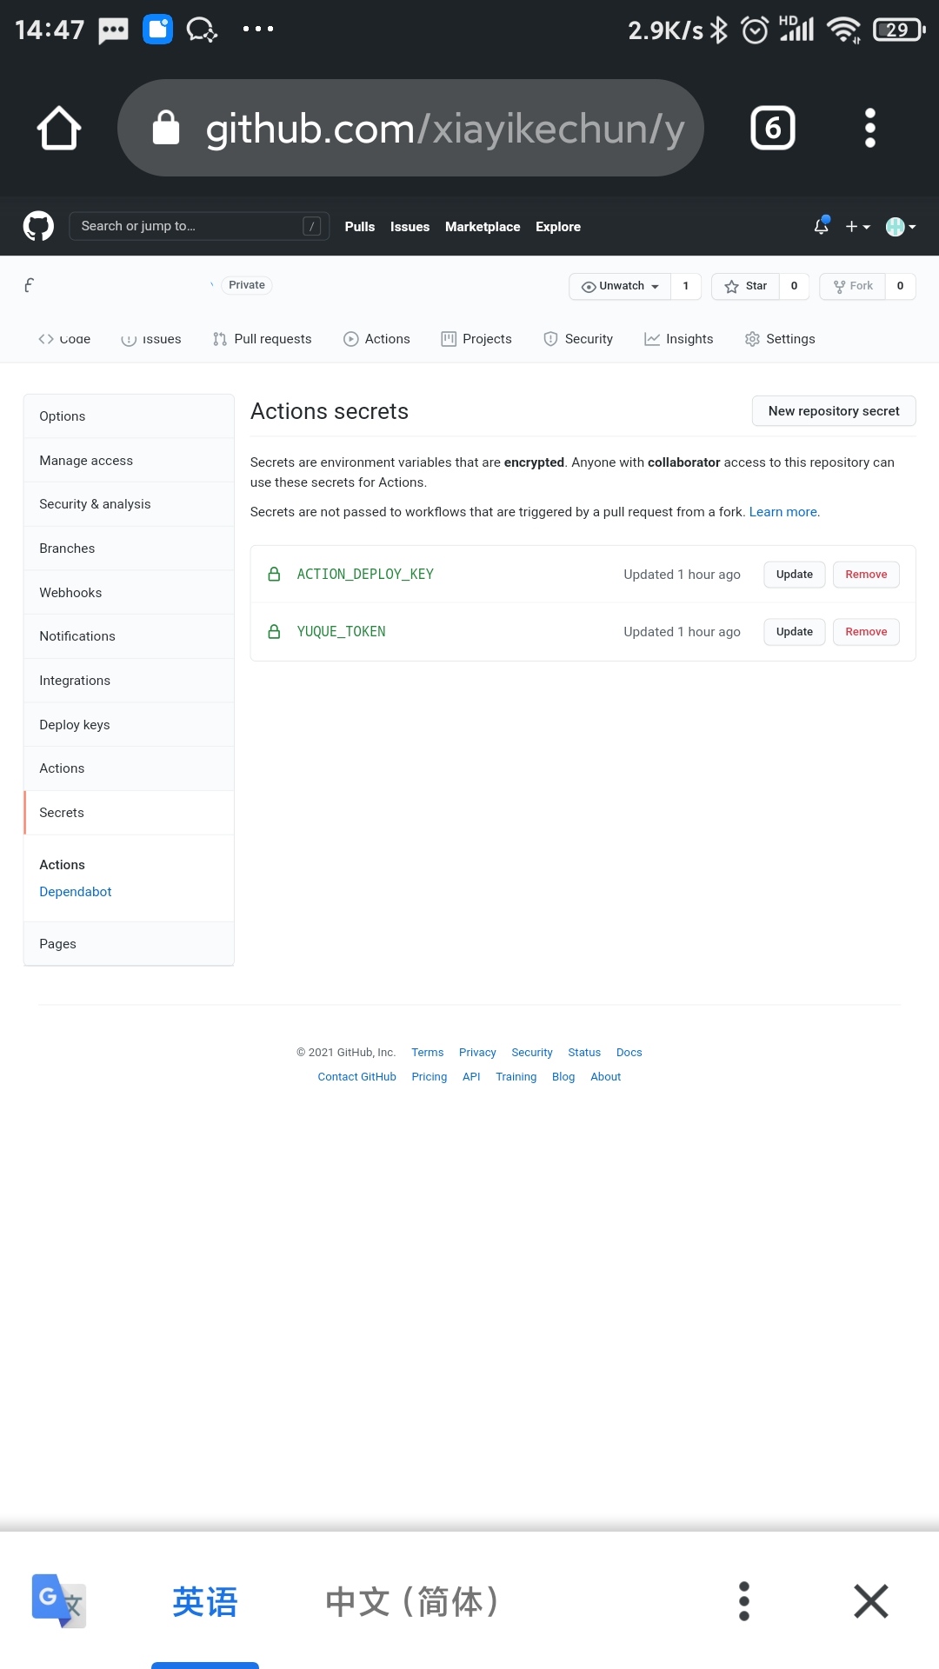Close the translation bar
The width and height of the screenshot is (939, 1669).
[x=870, y=1600]
